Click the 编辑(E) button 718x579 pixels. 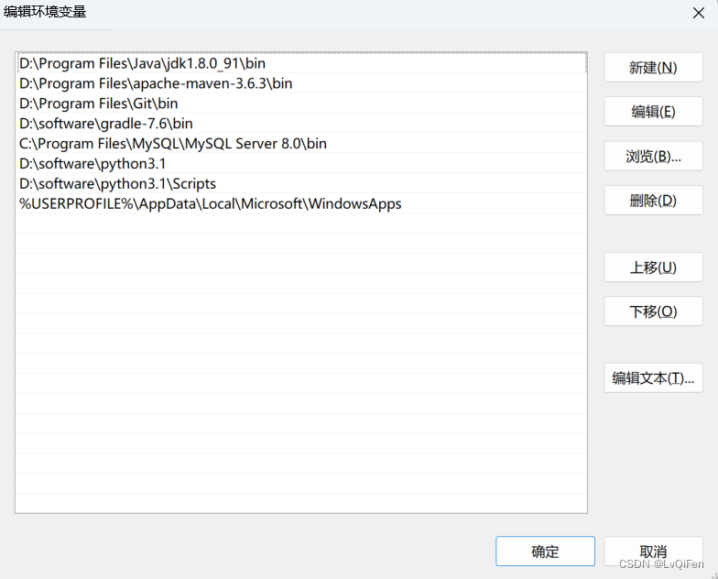(654, 112)
